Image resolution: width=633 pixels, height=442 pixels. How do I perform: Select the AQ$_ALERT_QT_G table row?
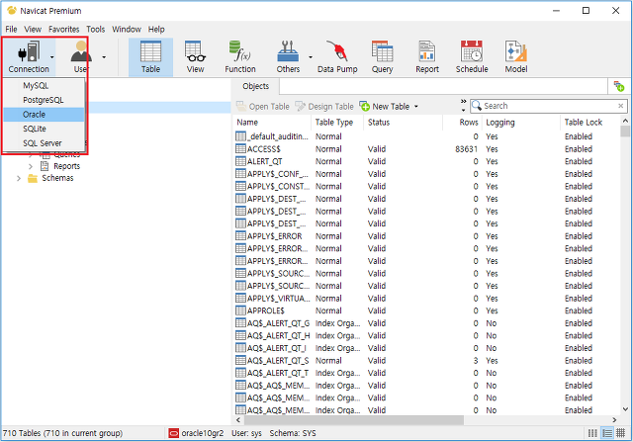coord(426,323)
